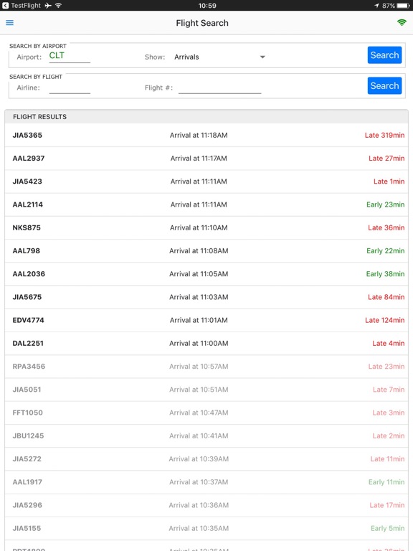Image resolution: width=413 pixels, height=551 pixels.
Task: Tap the TestFlight back arrow in status bar
Action: (x=5, y=6)
